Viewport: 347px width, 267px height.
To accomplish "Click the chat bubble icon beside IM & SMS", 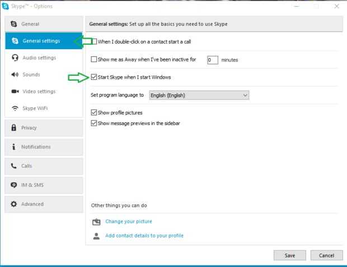I will click(x=14, y=185).
